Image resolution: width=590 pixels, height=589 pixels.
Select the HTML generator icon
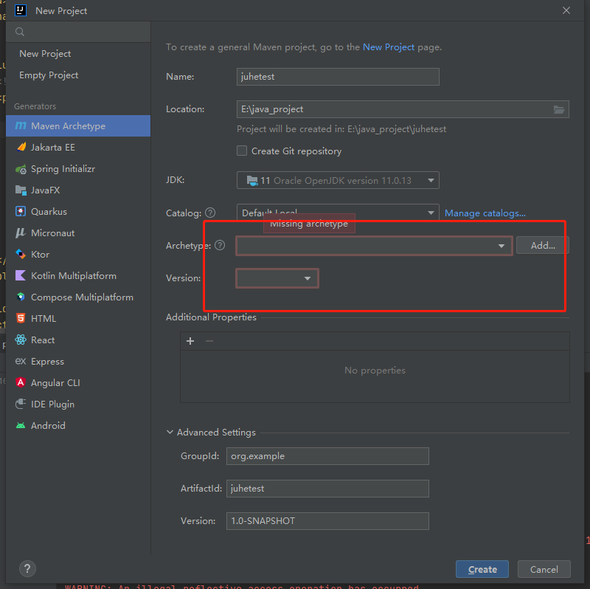(21, 319)
